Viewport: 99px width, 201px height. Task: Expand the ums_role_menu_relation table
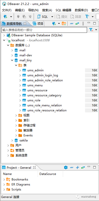tap(20, 105)
